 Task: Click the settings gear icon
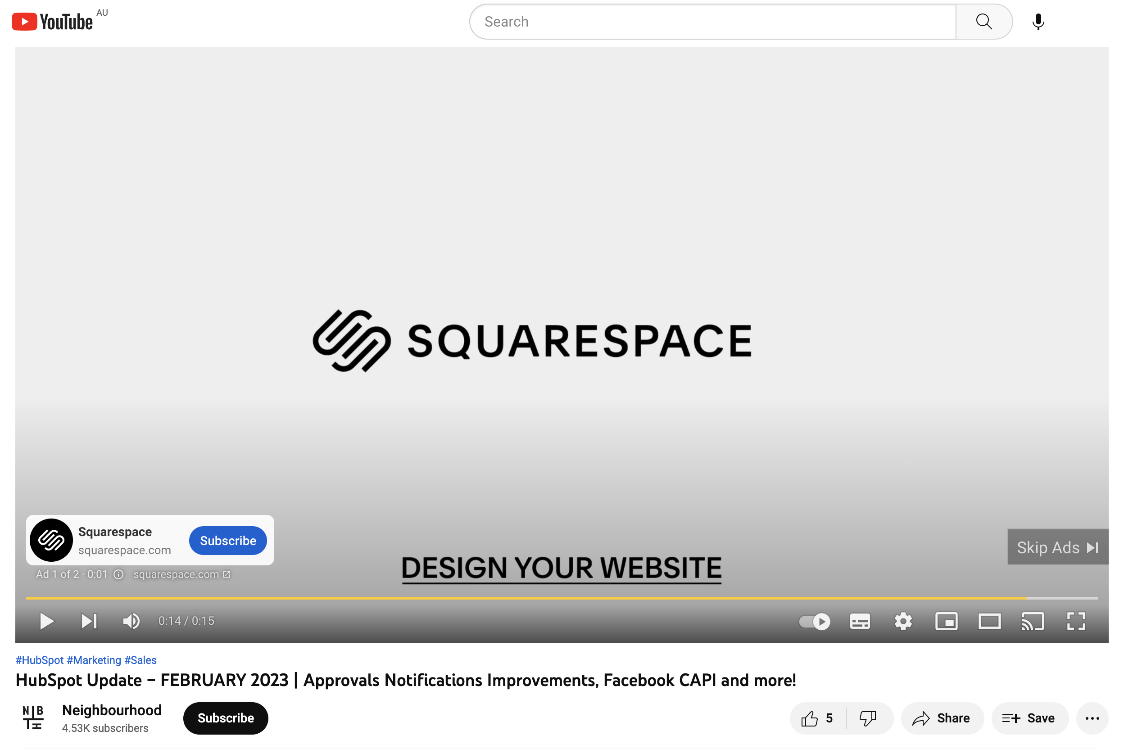pyautogui.click(x=902, y=620)
